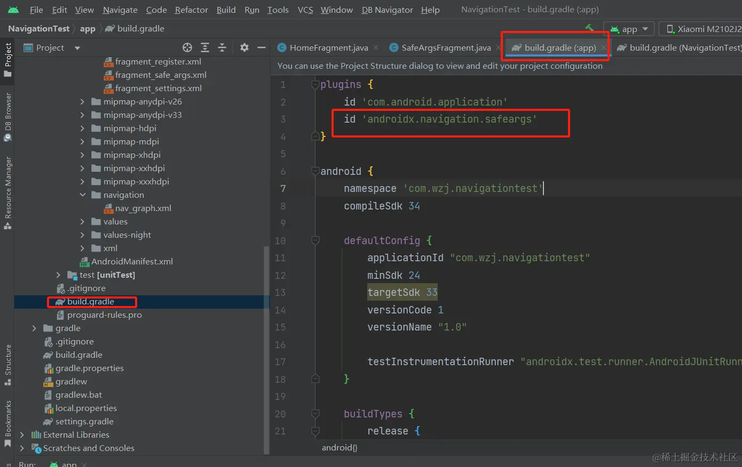This screenshot has width=742, height=467.
Task: Open the Bookmarks tool window
Action: coord(7,424)
